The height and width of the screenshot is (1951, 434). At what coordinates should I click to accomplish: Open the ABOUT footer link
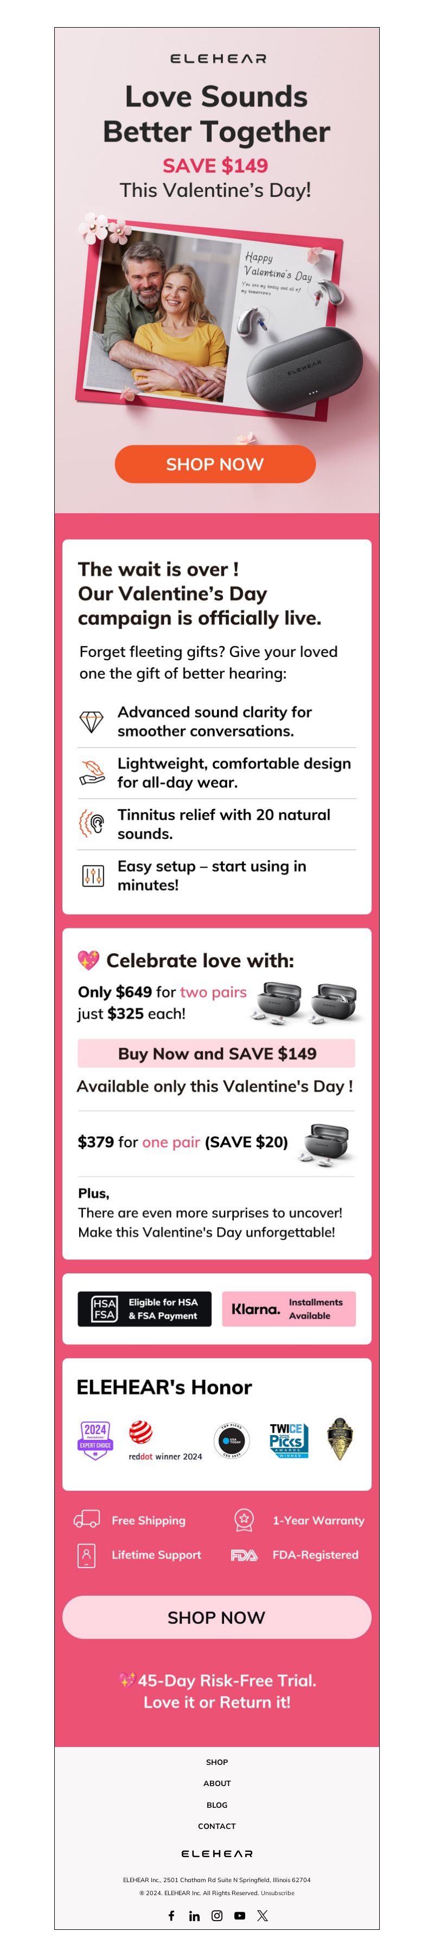click(x=216, y=1783)
